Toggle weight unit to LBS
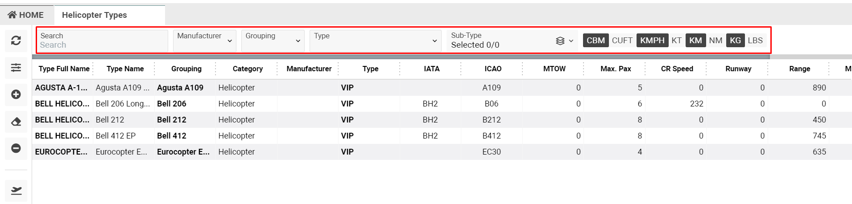This screenshot has height=204, width=852. pos(755,41)
